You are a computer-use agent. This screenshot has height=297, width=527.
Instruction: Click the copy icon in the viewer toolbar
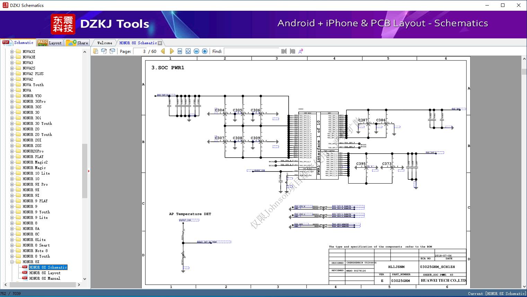pyautogui.click(x=96, y=51)
